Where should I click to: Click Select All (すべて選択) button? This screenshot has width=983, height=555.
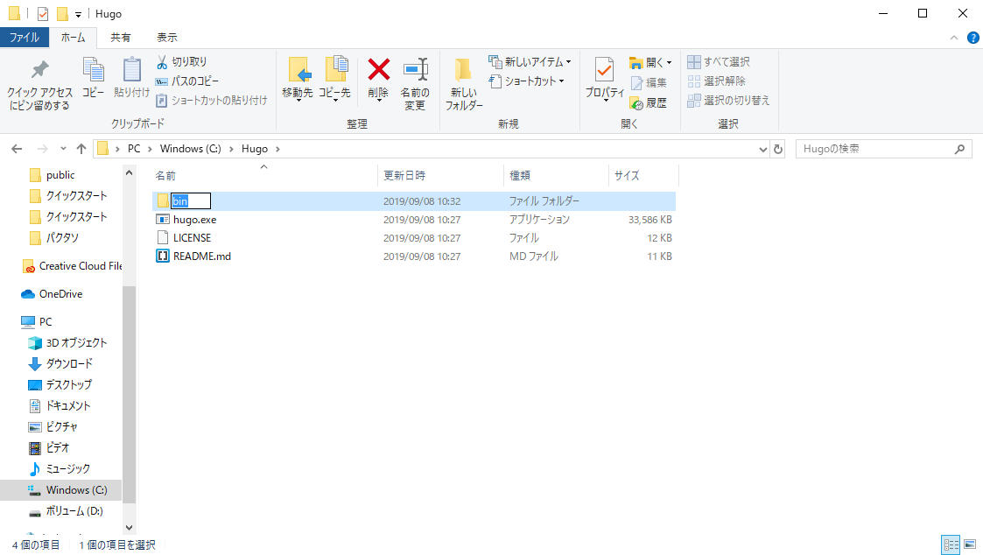719,62
